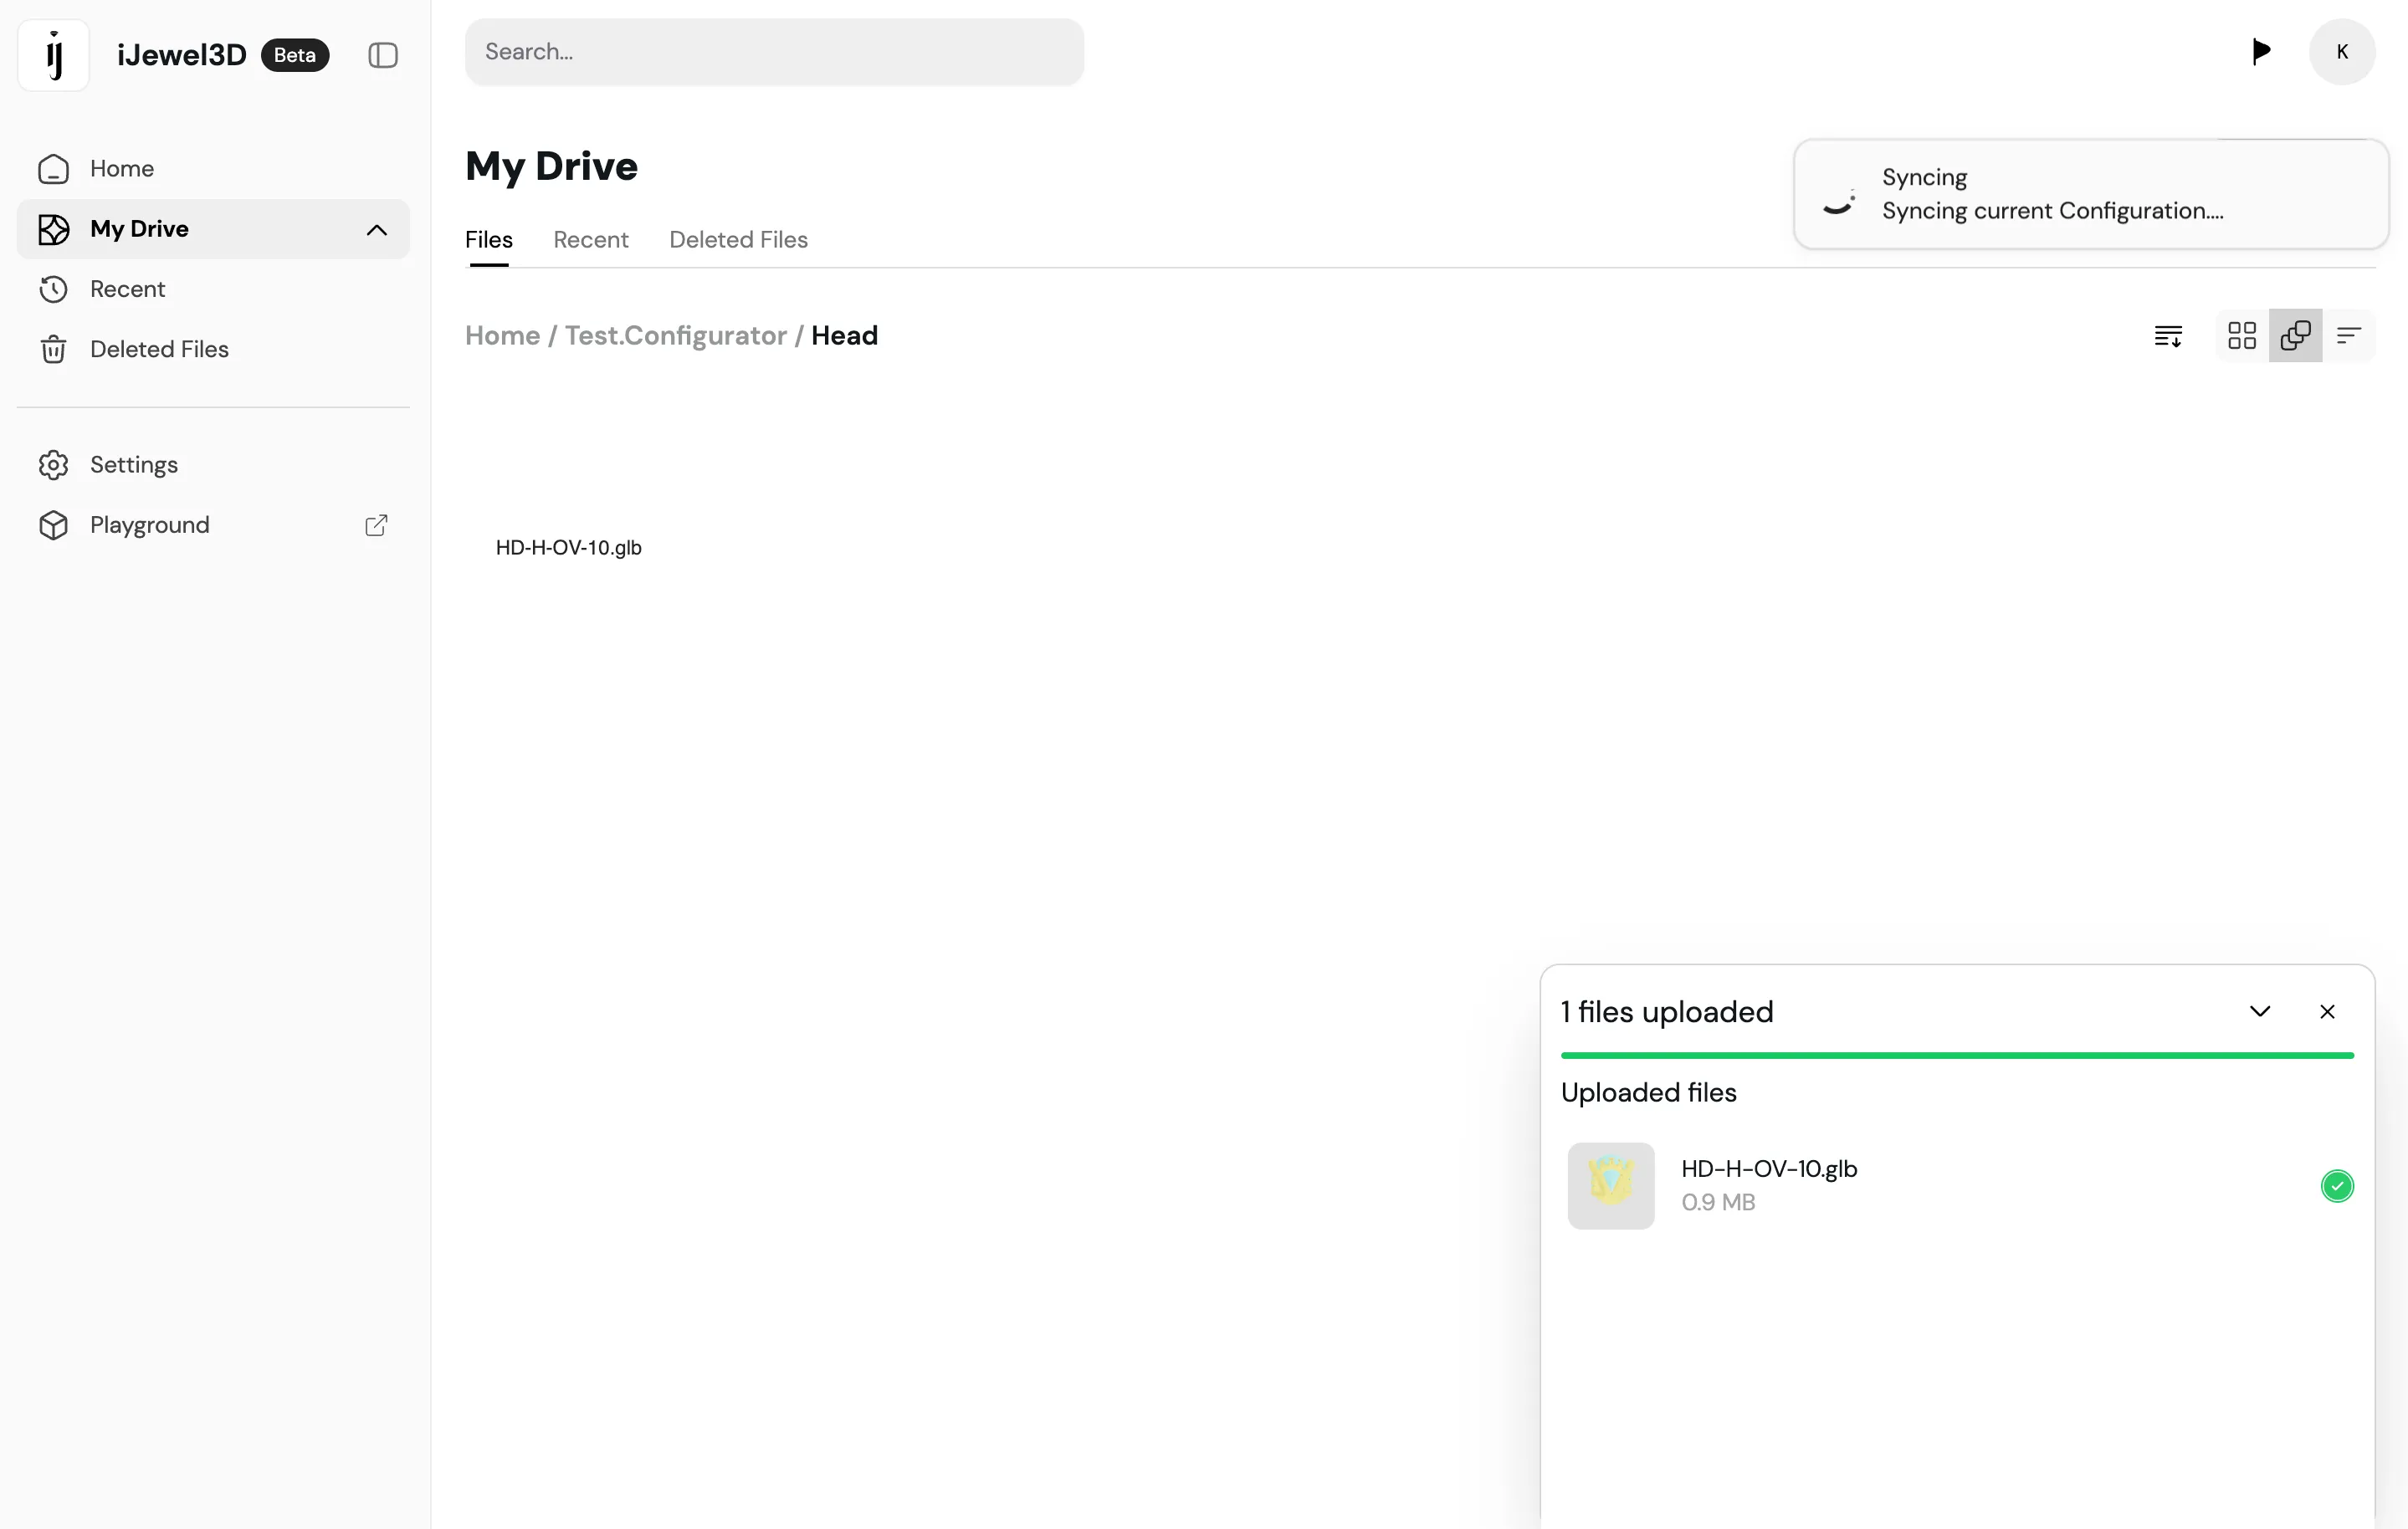
Task: Switch file view to grid layout
Action: tap(2241, 335)
